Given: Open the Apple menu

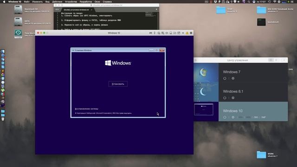Looking at the screenshot, I should click(x=4, y=2).
